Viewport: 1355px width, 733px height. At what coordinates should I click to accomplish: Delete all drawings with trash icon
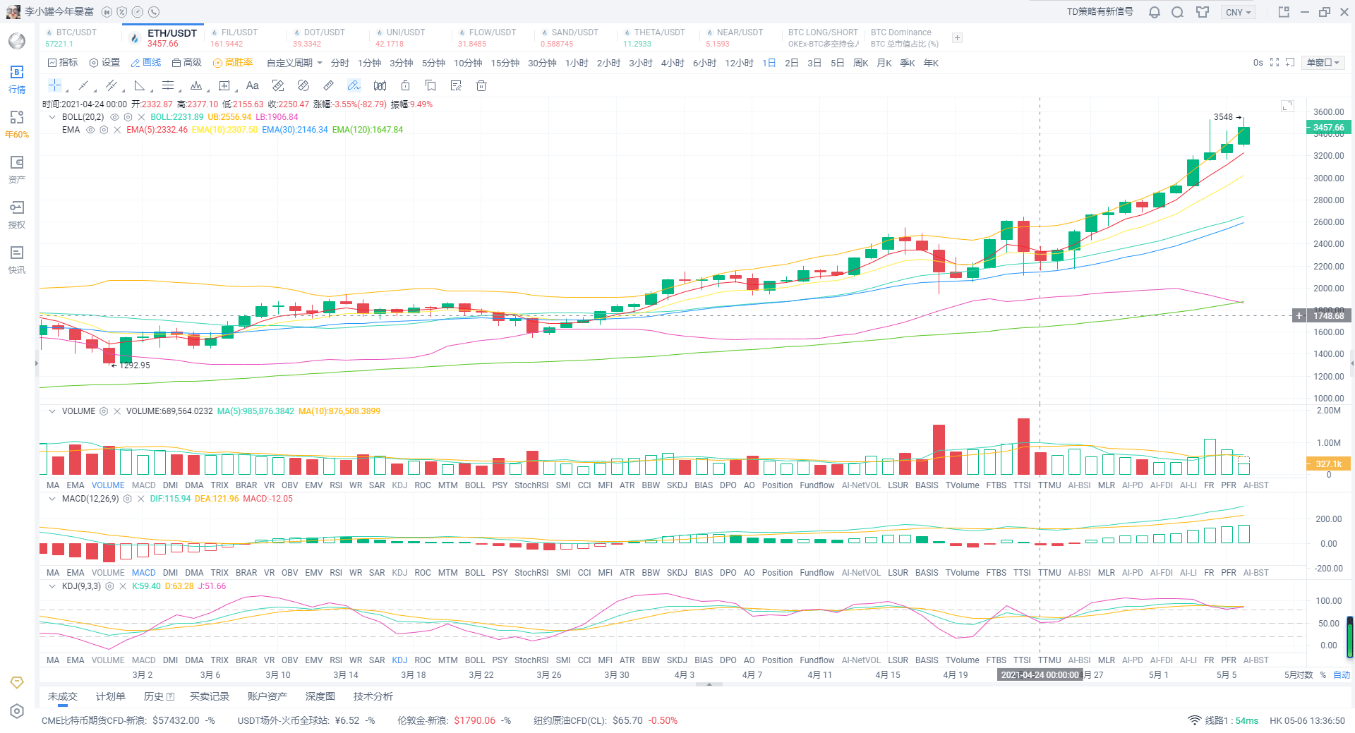[x=481, y=85]
